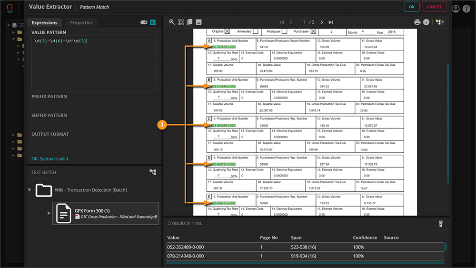This screenshot has width=476, height=268.
Task: Toggle the teal bar chart button
Action: (153, 22)
